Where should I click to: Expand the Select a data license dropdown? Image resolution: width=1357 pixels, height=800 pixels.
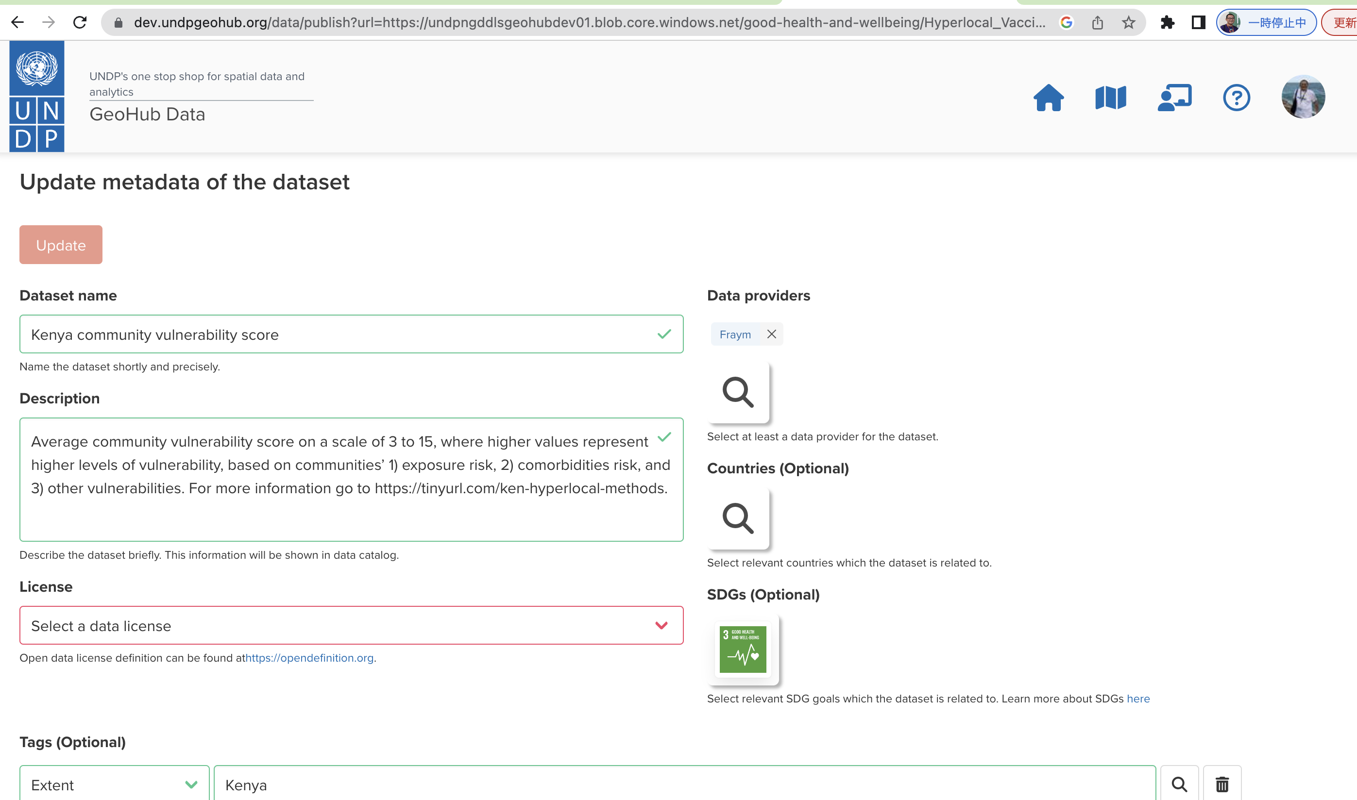coord(351,625)
